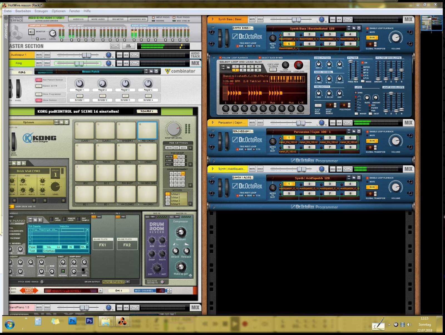445x335 pixels.
Task: Click the Sampling Input monitor speaker icon
Action: (31, 32)
